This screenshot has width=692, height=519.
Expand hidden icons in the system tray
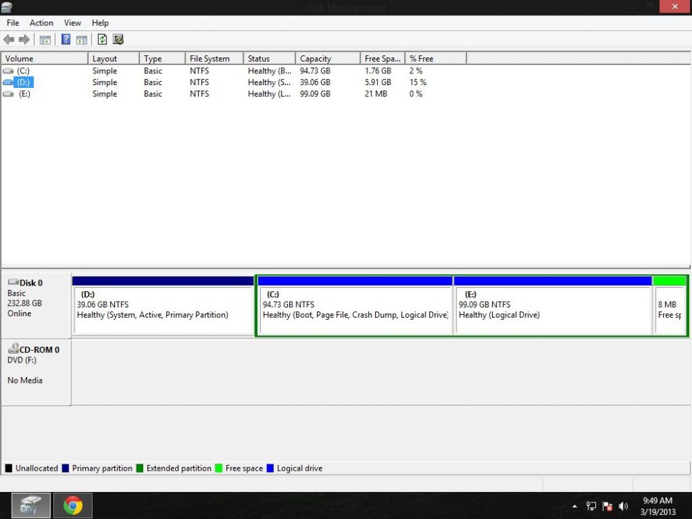point(574,506)
